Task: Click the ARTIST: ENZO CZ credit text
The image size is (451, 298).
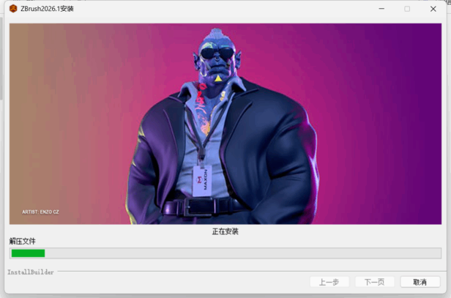Action: pyautogui.click(x=40, y=212)
